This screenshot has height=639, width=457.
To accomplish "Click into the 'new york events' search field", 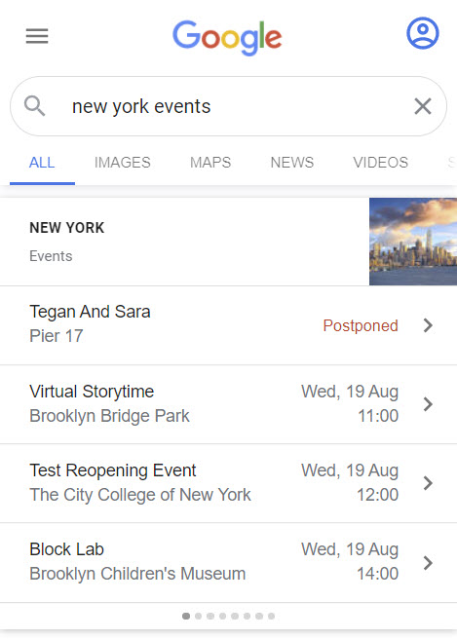I will pos(228,106).
